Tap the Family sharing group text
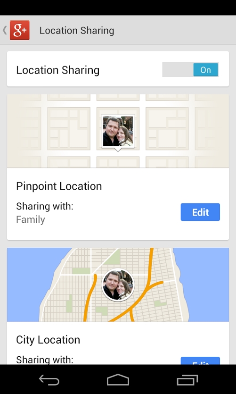This screenshot has height=394, width=236. (31, 219)
